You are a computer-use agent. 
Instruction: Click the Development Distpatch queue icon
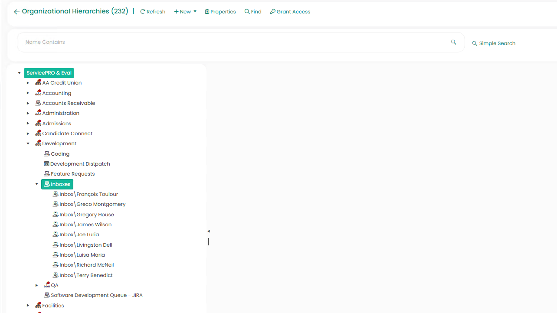pos(46,164)
